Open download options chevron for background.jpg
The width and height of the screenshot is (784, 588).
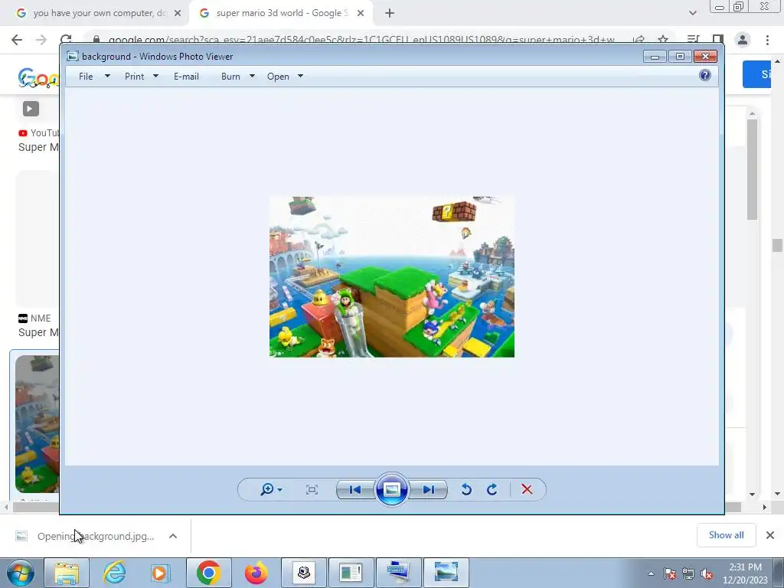click(x=173, y=536)
